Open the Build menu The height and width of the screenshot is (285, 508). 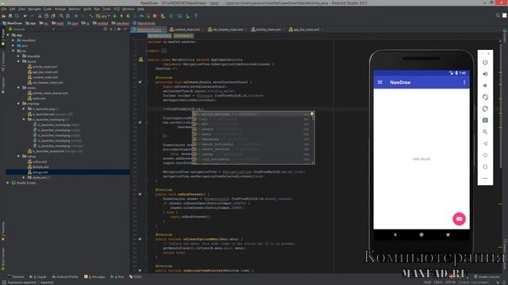[x=87, y=9]
